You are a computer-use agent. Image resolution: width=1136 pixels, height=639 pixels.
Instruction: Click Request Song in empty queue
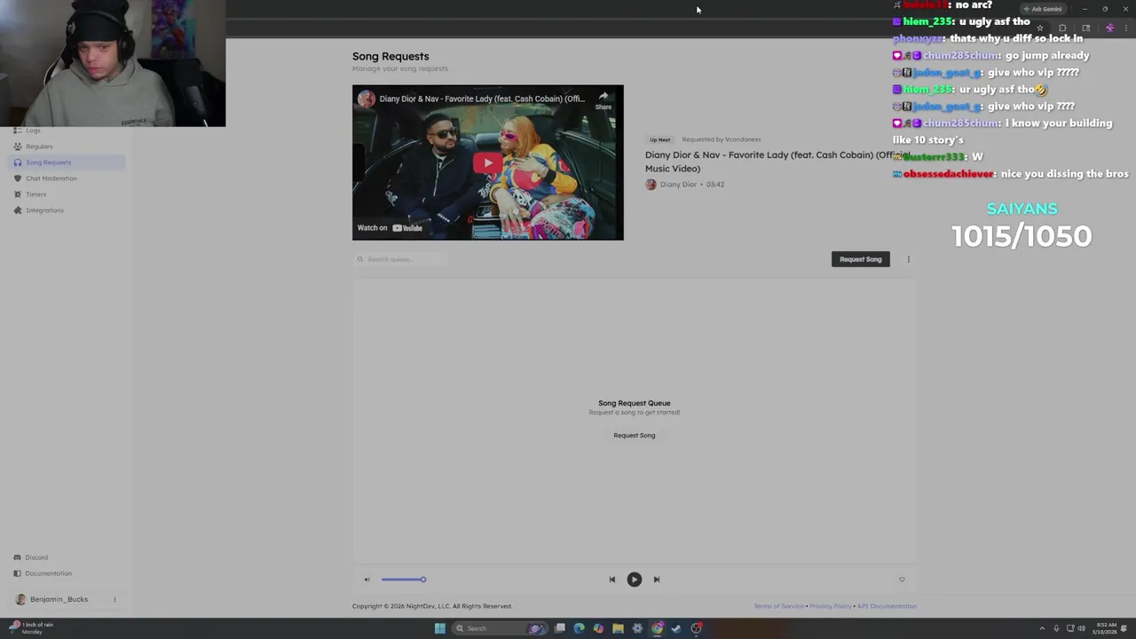coord(634,436)
